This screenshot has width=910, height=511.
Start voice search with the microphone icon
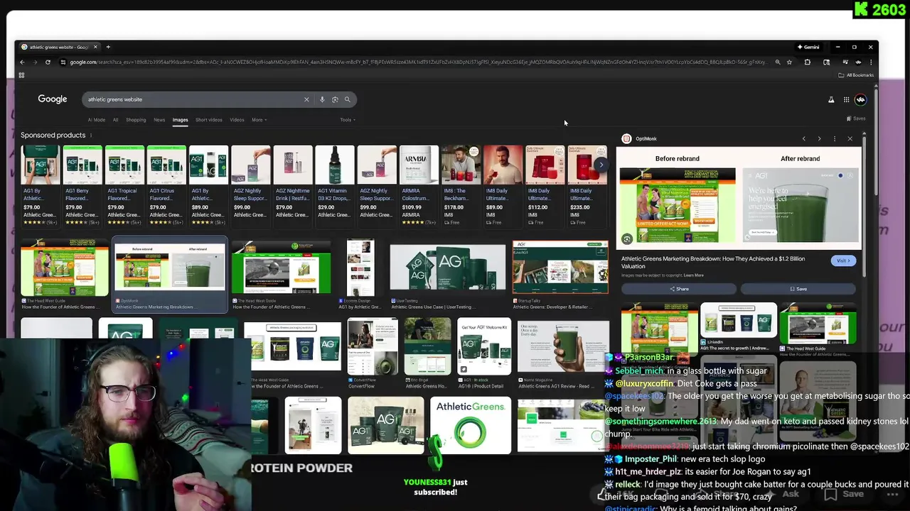coord(322,99)
